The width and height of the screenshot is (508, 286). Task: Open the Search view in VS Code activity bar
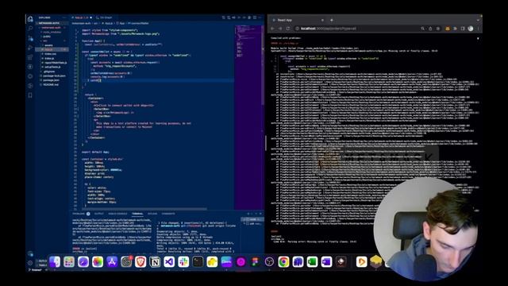point(30,29)
